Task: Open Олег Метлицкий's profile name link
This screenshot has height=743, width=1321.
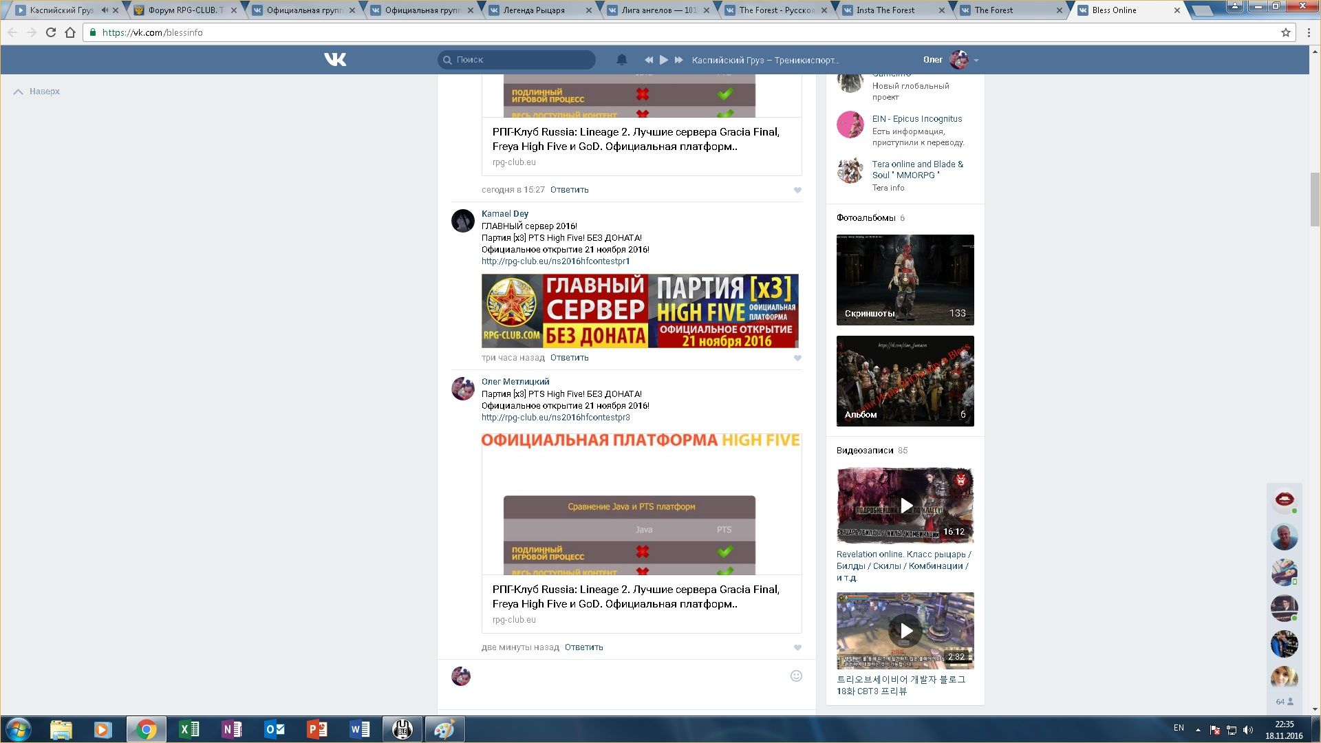Action: click(515, 382)
